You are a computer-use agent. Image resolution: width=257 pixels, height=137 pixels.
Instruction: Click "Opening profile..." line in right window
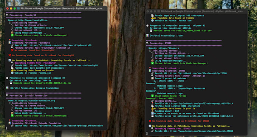pos(166,101)
